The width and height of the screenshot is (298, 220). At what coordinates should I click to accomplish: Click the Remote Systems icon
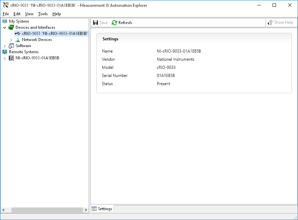(5, 52)
